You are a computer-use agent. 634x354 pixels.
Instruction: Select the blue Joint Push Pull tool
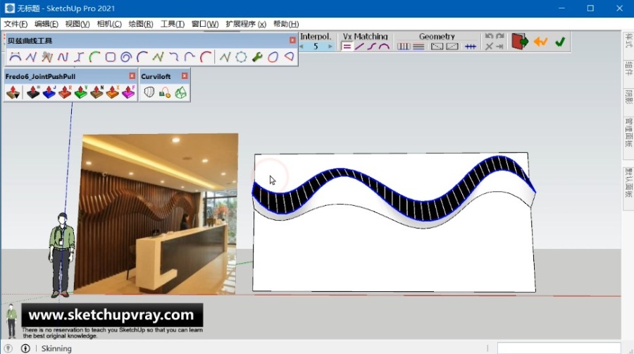49,92
